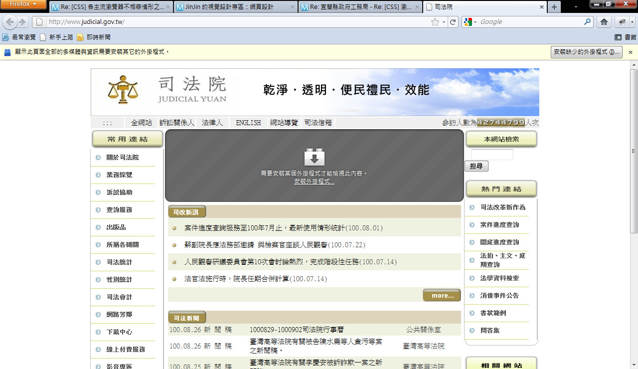Open the 安裝外掛程式 link in gray box
Screen dimensions: 638x369
[x=314, y=182]
